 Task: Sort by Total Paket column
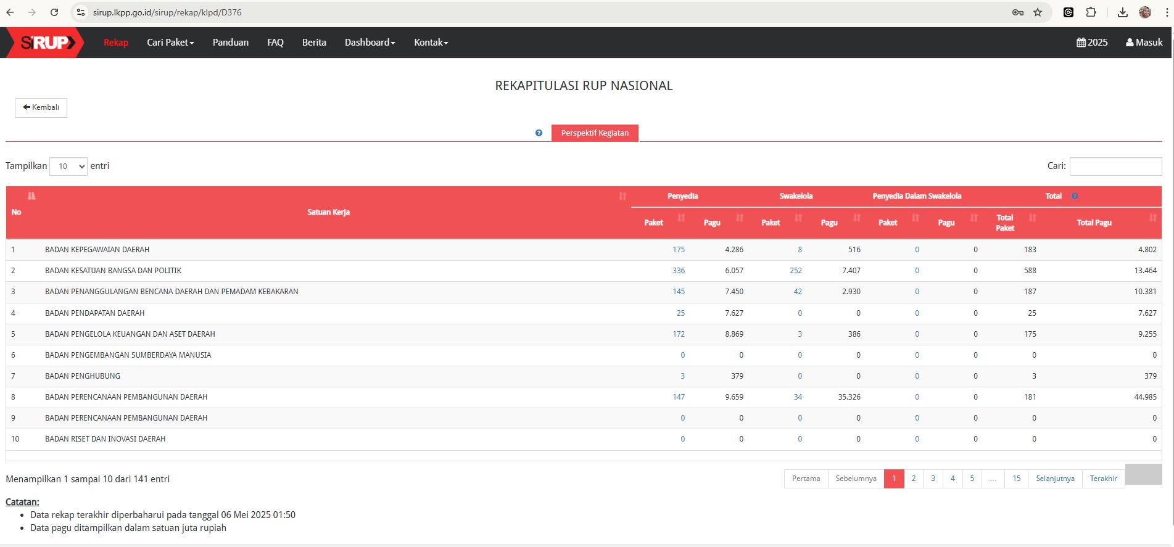[x=1033, y=218]
